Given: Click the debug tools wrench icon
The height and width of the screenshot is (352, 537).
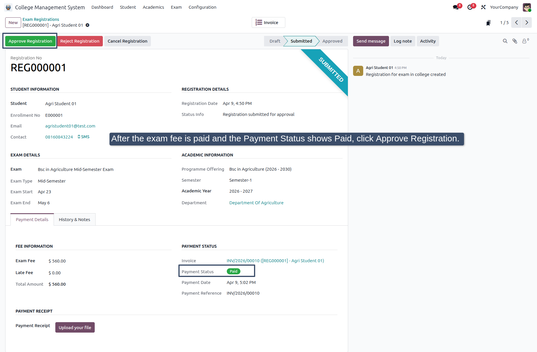Looking at the screenshot, I should (483, 7).
